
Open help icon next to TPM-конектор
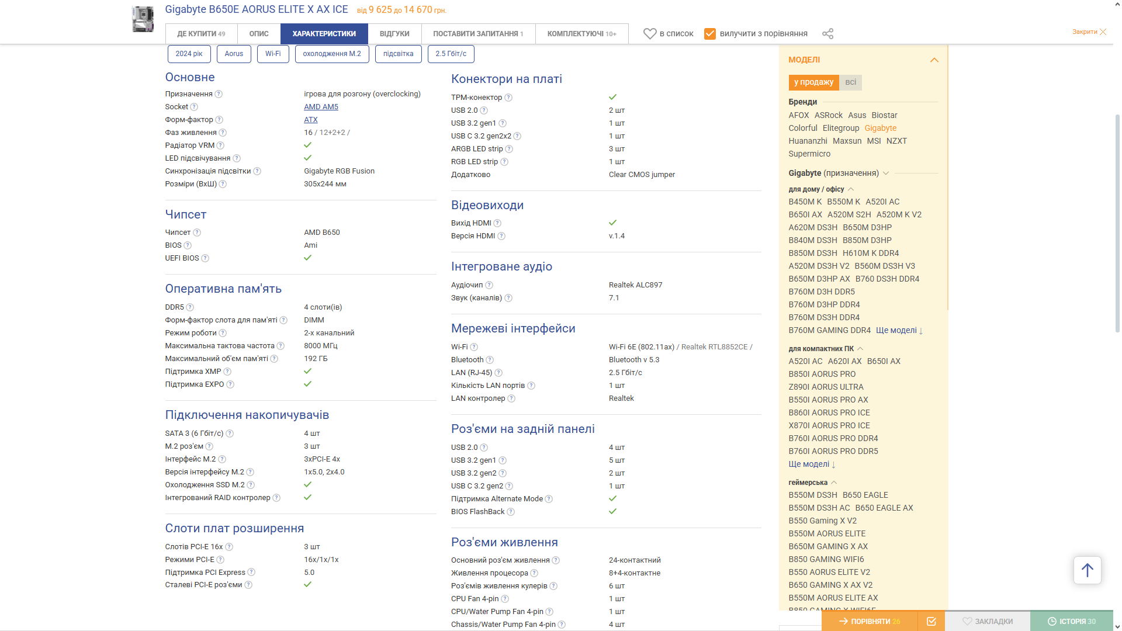508,98
